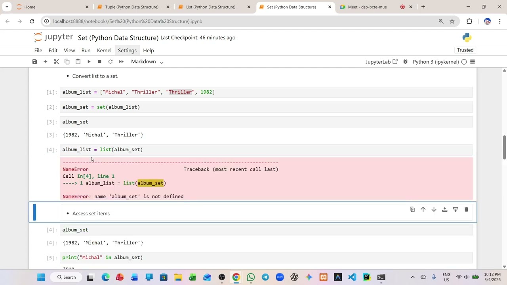
Task: Copy the selected cell from the notebook toolbar
Action: (x=67, y=62)
